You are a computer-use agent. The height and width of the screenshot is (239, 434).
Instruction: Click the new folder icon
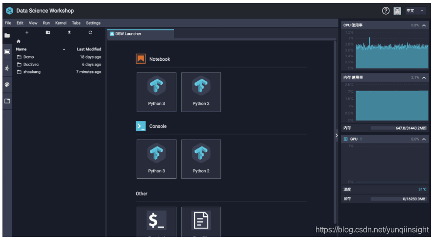pyautogui.click(x=48, y=32)
